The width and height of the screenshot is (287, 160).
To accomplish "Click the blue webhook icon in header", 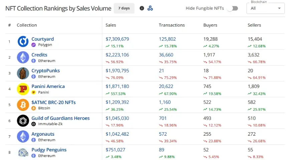I will [x=150, y=8].
